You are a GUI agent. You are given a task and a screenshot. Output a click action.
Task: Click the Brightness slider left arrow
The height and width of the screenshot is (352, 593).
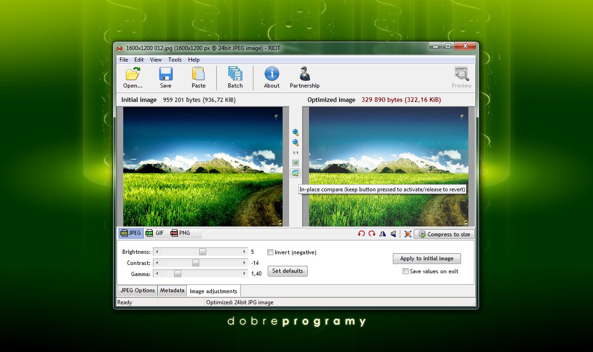pyautogui.click(x=157, y=252)
